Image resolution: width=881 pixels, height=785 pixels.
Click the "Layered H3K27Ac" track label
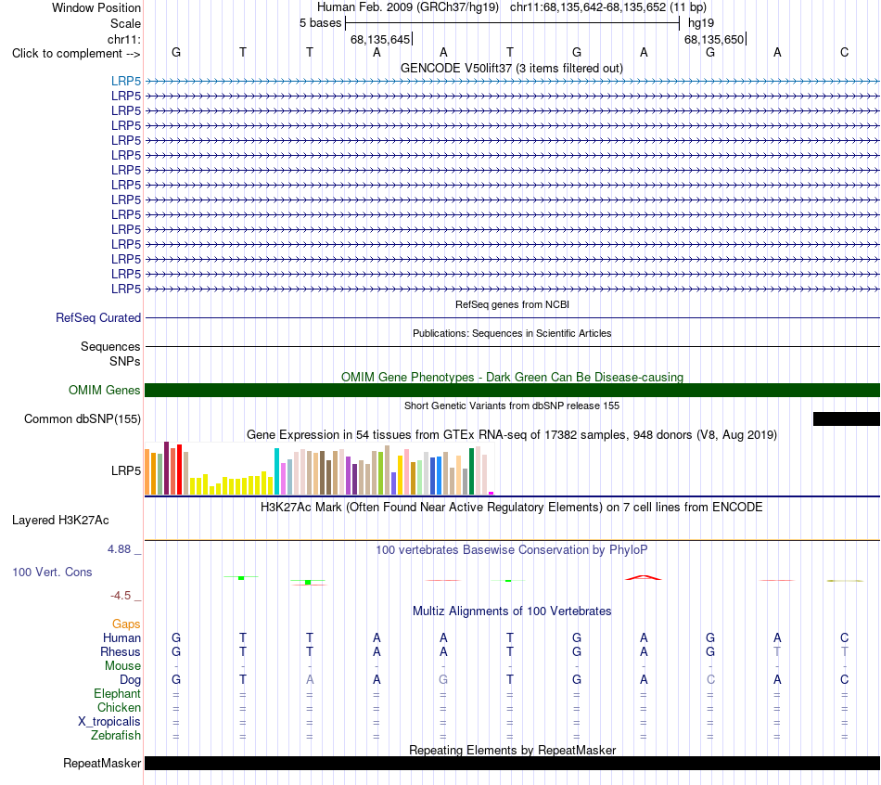60,521
